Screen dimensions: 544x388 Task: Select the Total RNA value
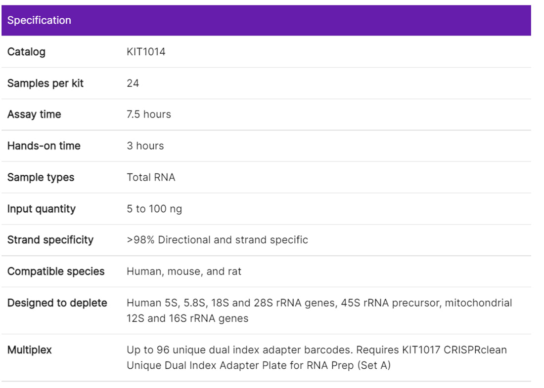(x=151, y=178)
